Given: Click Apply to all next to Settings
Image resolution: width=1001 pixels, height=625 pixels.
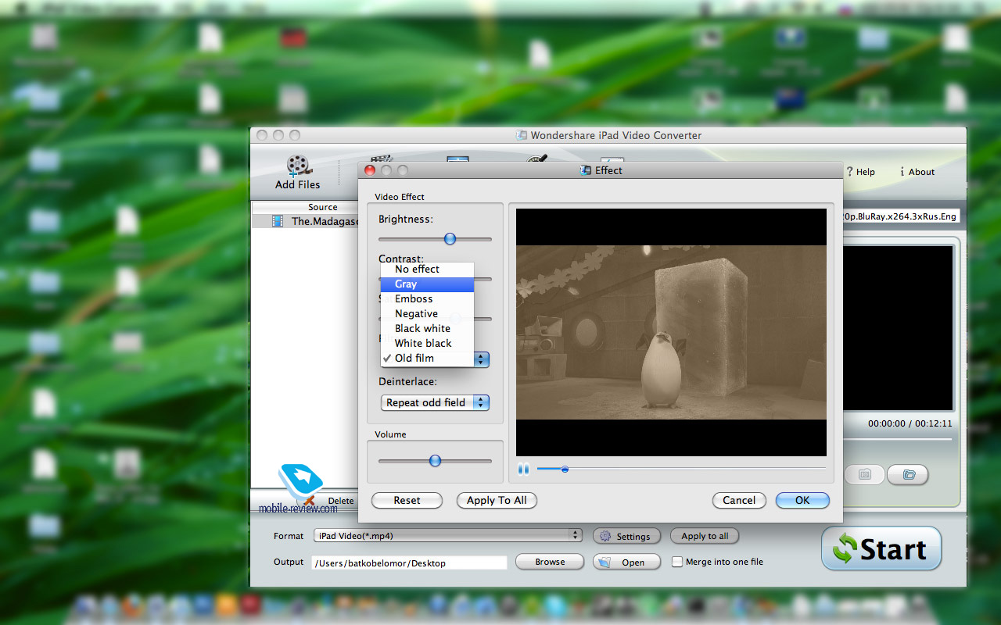Looking at the screenshot, I should point(705,537).
